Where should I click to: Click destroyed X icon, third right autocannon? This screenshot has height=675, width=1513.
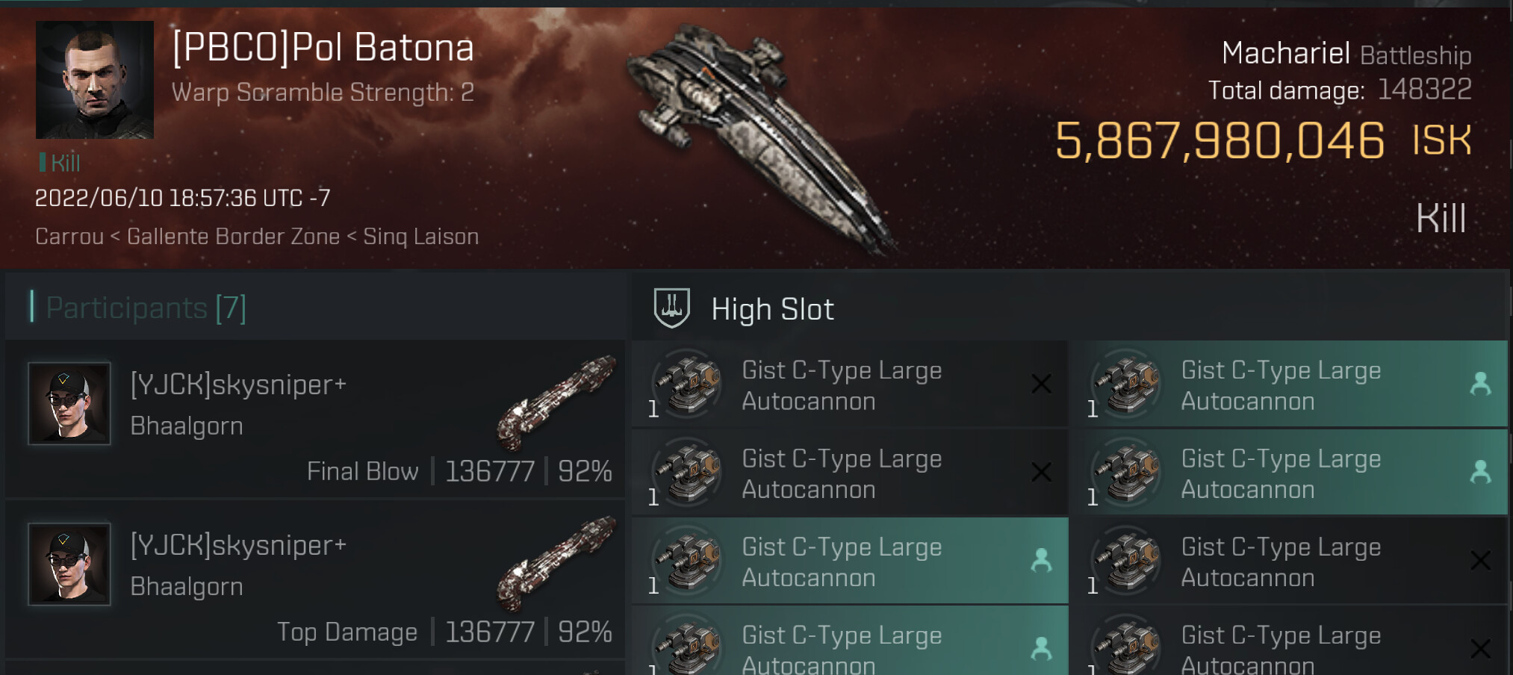pos(1480,560)
